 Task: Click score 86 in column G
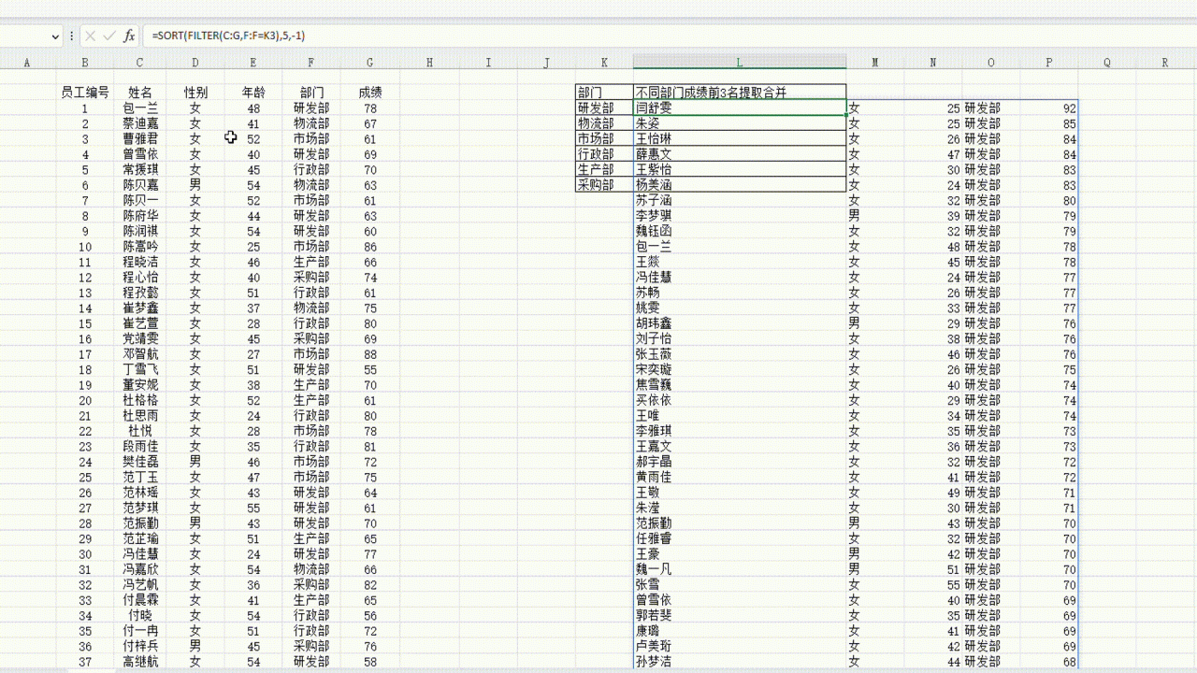point(370,247)
